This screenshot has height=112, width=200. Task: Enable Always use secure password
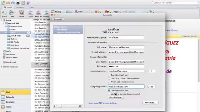coord(109,82)
